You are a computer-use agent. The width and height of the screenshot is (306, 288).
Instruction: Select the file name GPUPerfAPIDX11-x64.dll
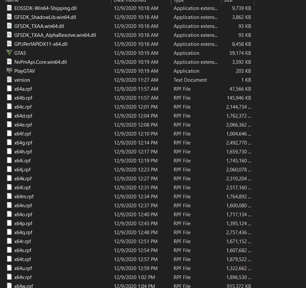41,44
